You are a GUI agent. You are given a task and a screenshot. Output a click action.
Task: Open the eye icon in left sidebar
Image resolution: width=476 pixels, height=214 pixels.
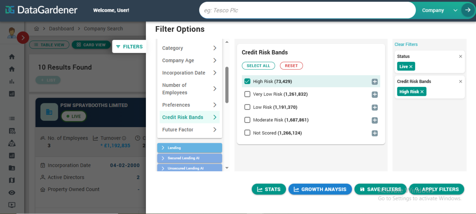12,193
